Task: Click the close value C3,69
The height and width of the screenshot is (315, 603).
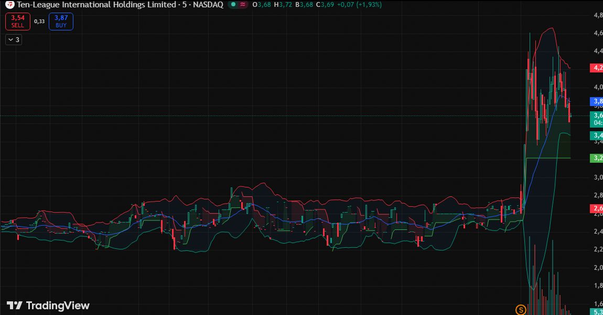Action: pyautogui.click(x=325, y=5)
